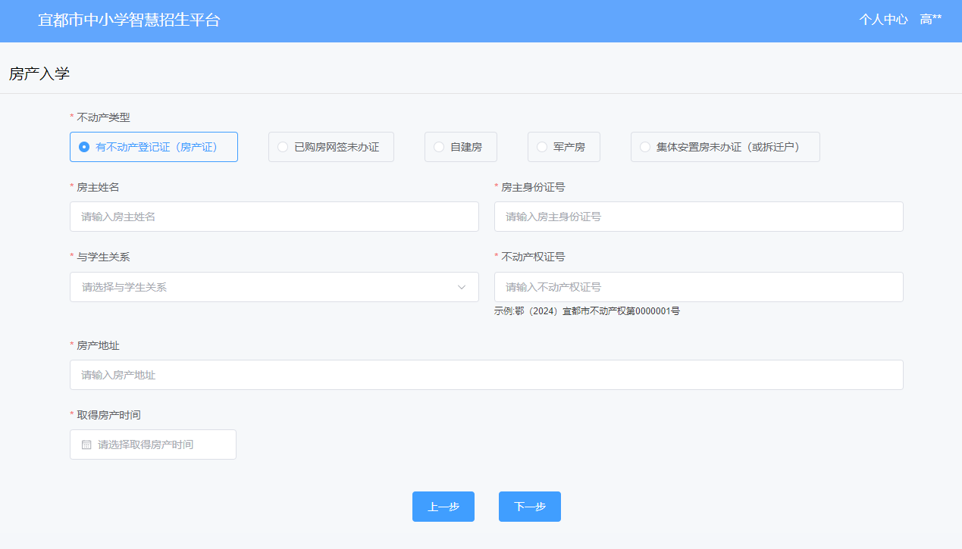This screenshot has height=549, width=962.
Task: Click the chevron arrow in 与学生关系 selector
Action: [x=462, y=287]
